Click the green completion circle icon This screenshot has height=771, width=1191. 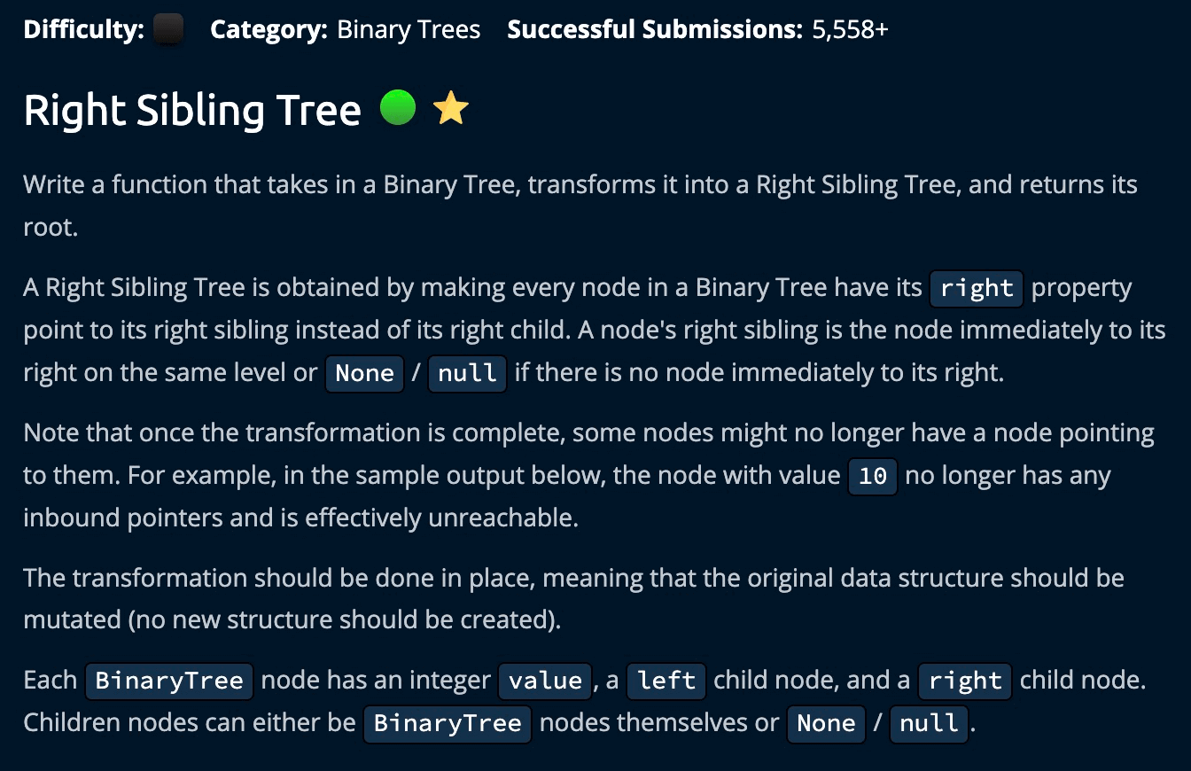coord(398,109)
